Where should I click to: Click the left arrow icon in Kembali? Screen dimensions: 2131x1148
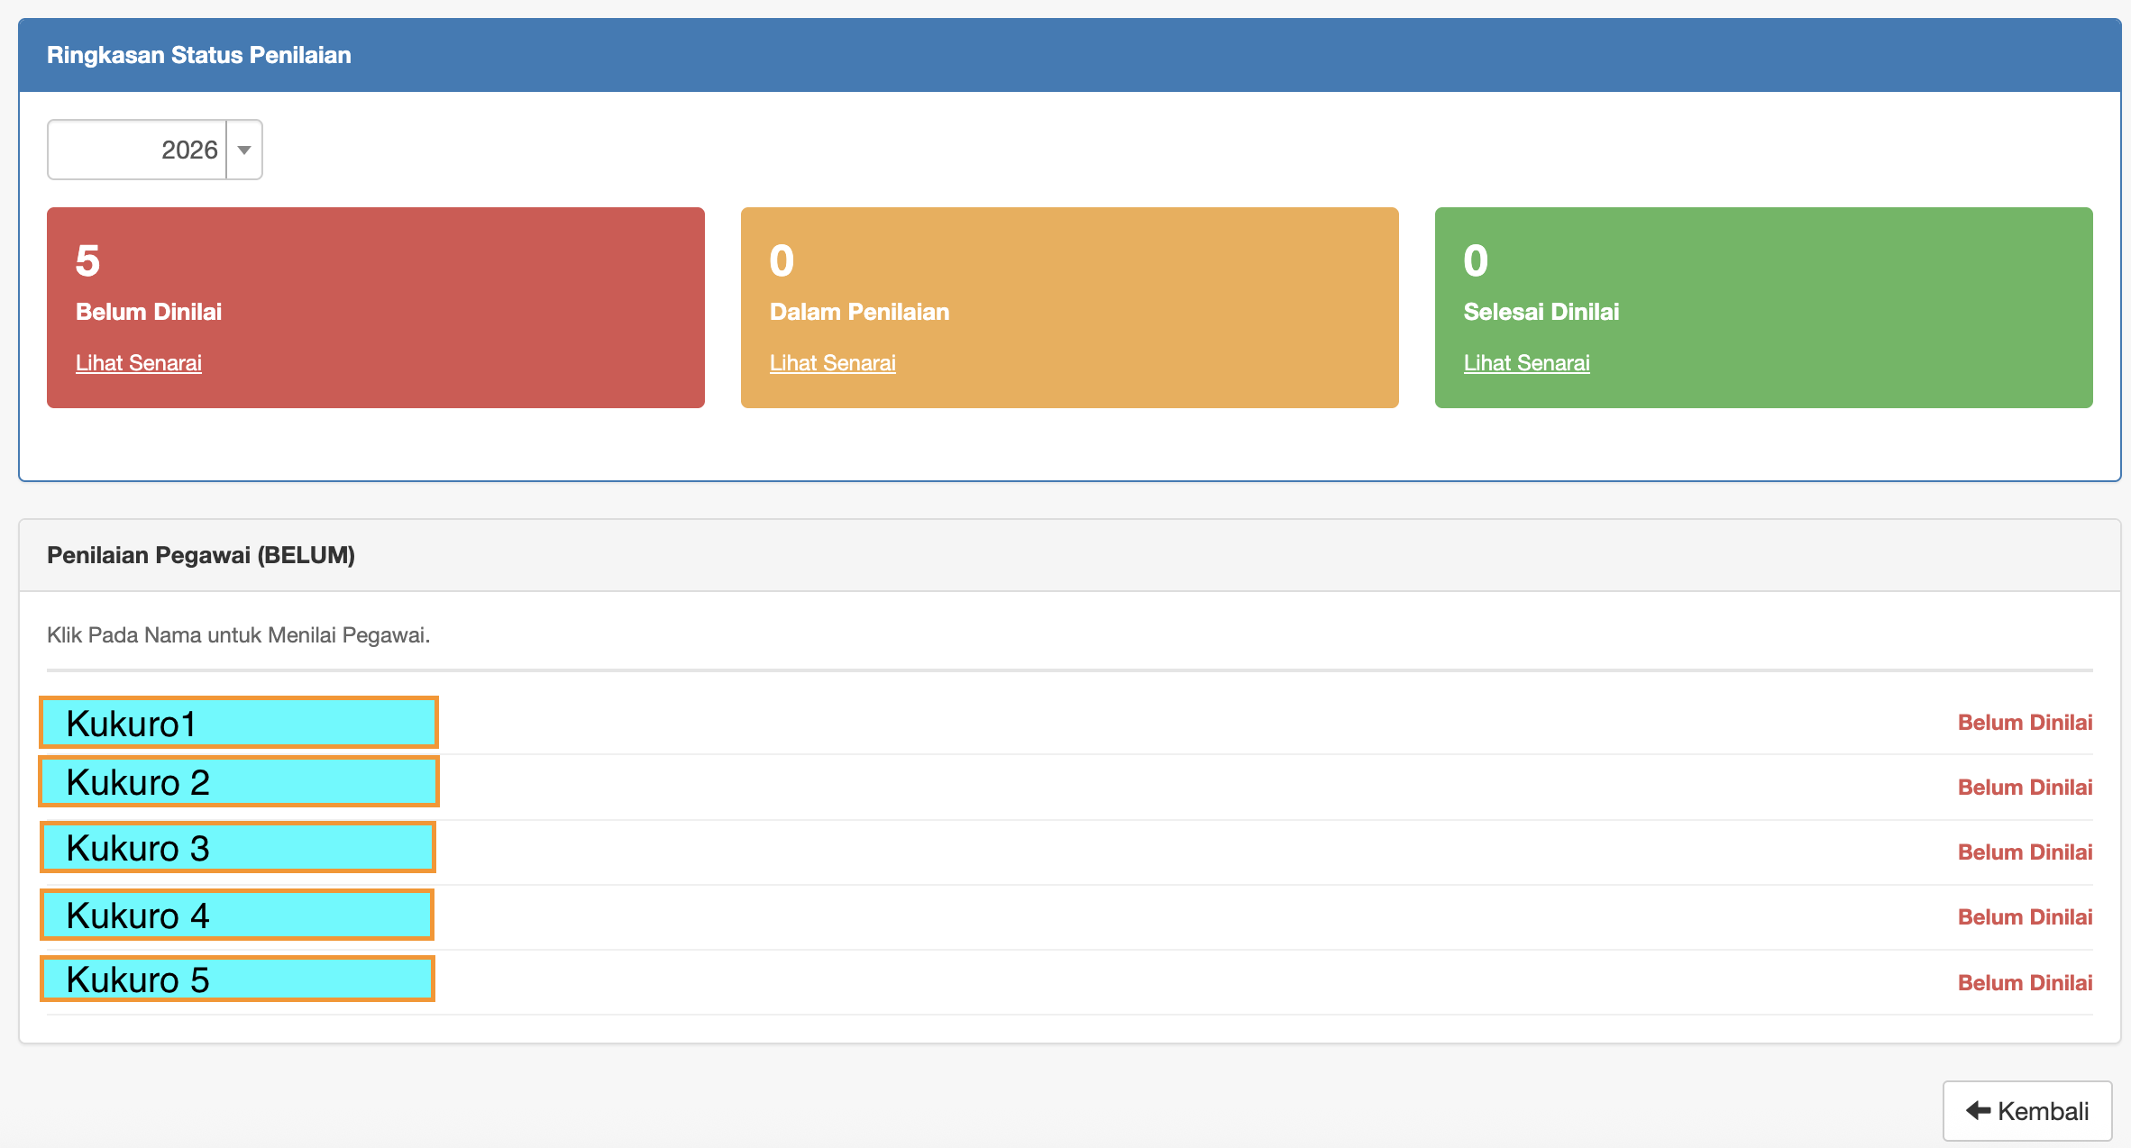1978,1110
